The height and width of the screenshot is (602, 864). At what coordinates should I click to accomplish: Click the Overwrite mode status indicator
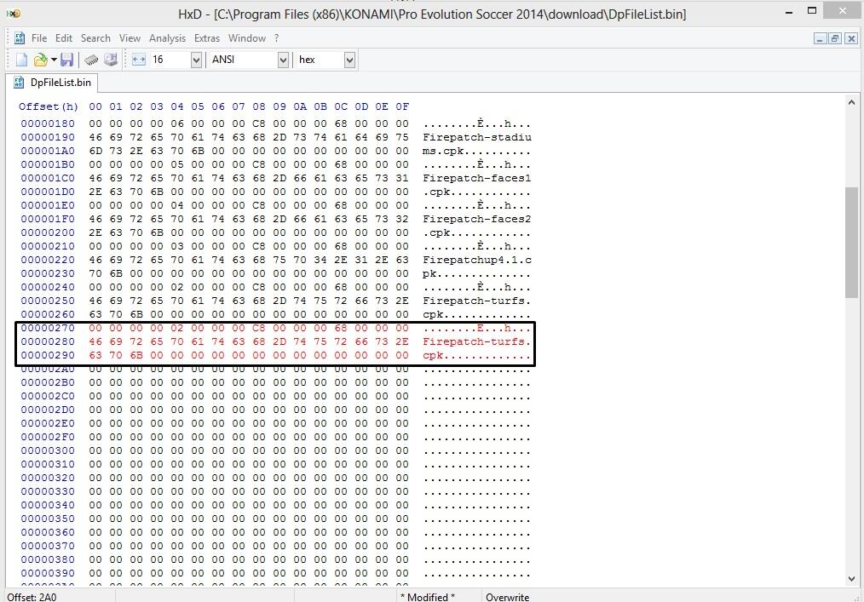(x=508, y=597)
